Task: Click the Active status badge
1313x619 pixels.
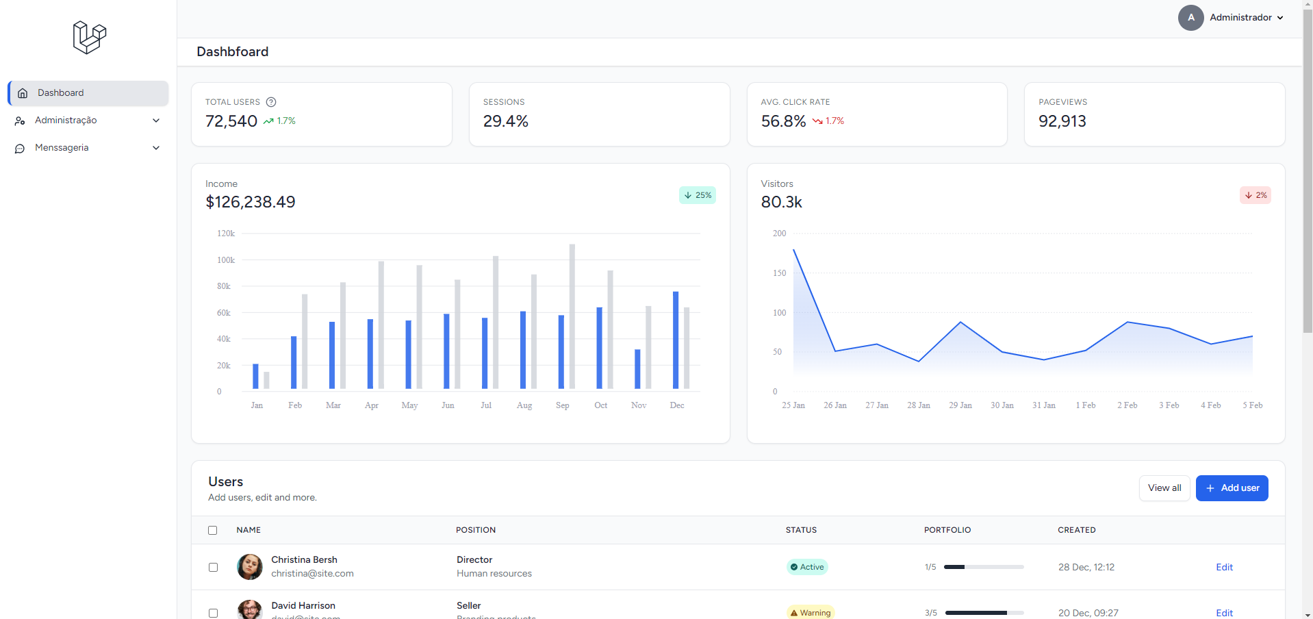Action: [807, 567]
